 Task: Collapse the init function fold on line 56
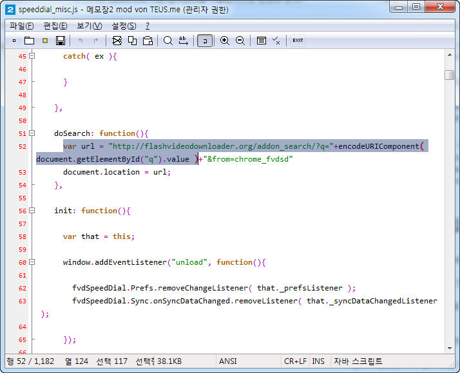(x=32, y=211)
